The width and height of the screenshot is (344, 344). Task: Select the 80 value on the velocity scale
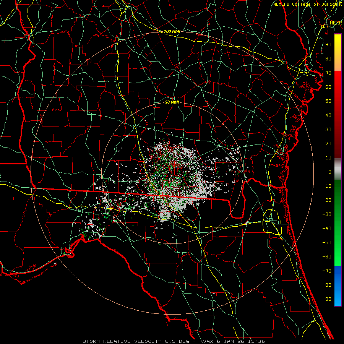328,59
